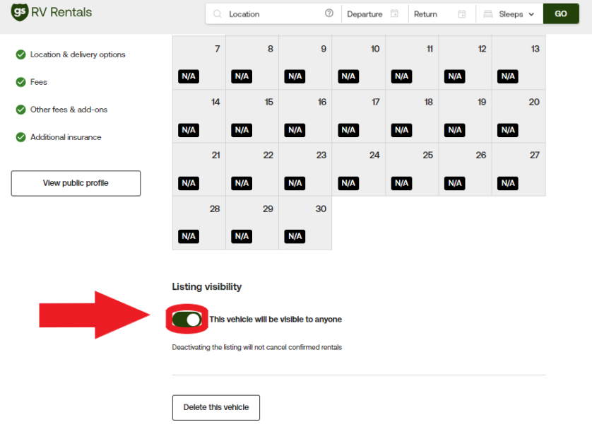Viewport: 592px width, 427px height.
Task: Click the N/A badge on day 30
Action: tap(295, 236)
